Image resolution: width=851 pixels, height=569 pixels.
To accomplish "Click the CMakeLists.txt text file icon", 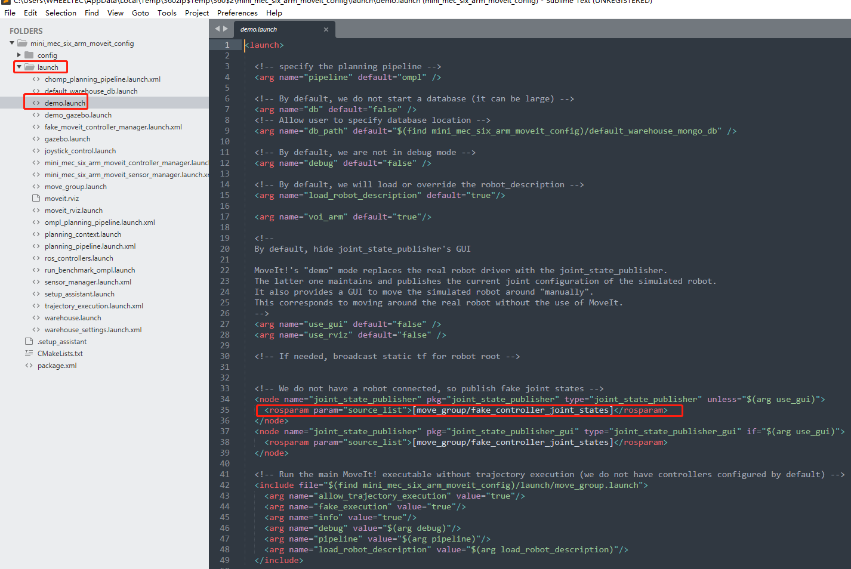I will click(29, 353).
